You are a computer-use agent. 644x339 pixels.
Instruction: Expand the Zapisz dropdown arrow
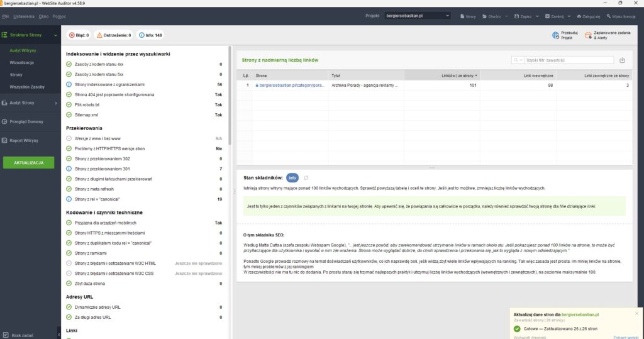click(x=537, y=16)
